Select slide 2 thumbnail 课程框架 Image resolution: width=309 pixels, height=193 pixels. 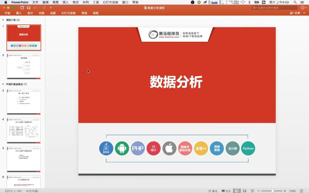click(x=23, y=66)
